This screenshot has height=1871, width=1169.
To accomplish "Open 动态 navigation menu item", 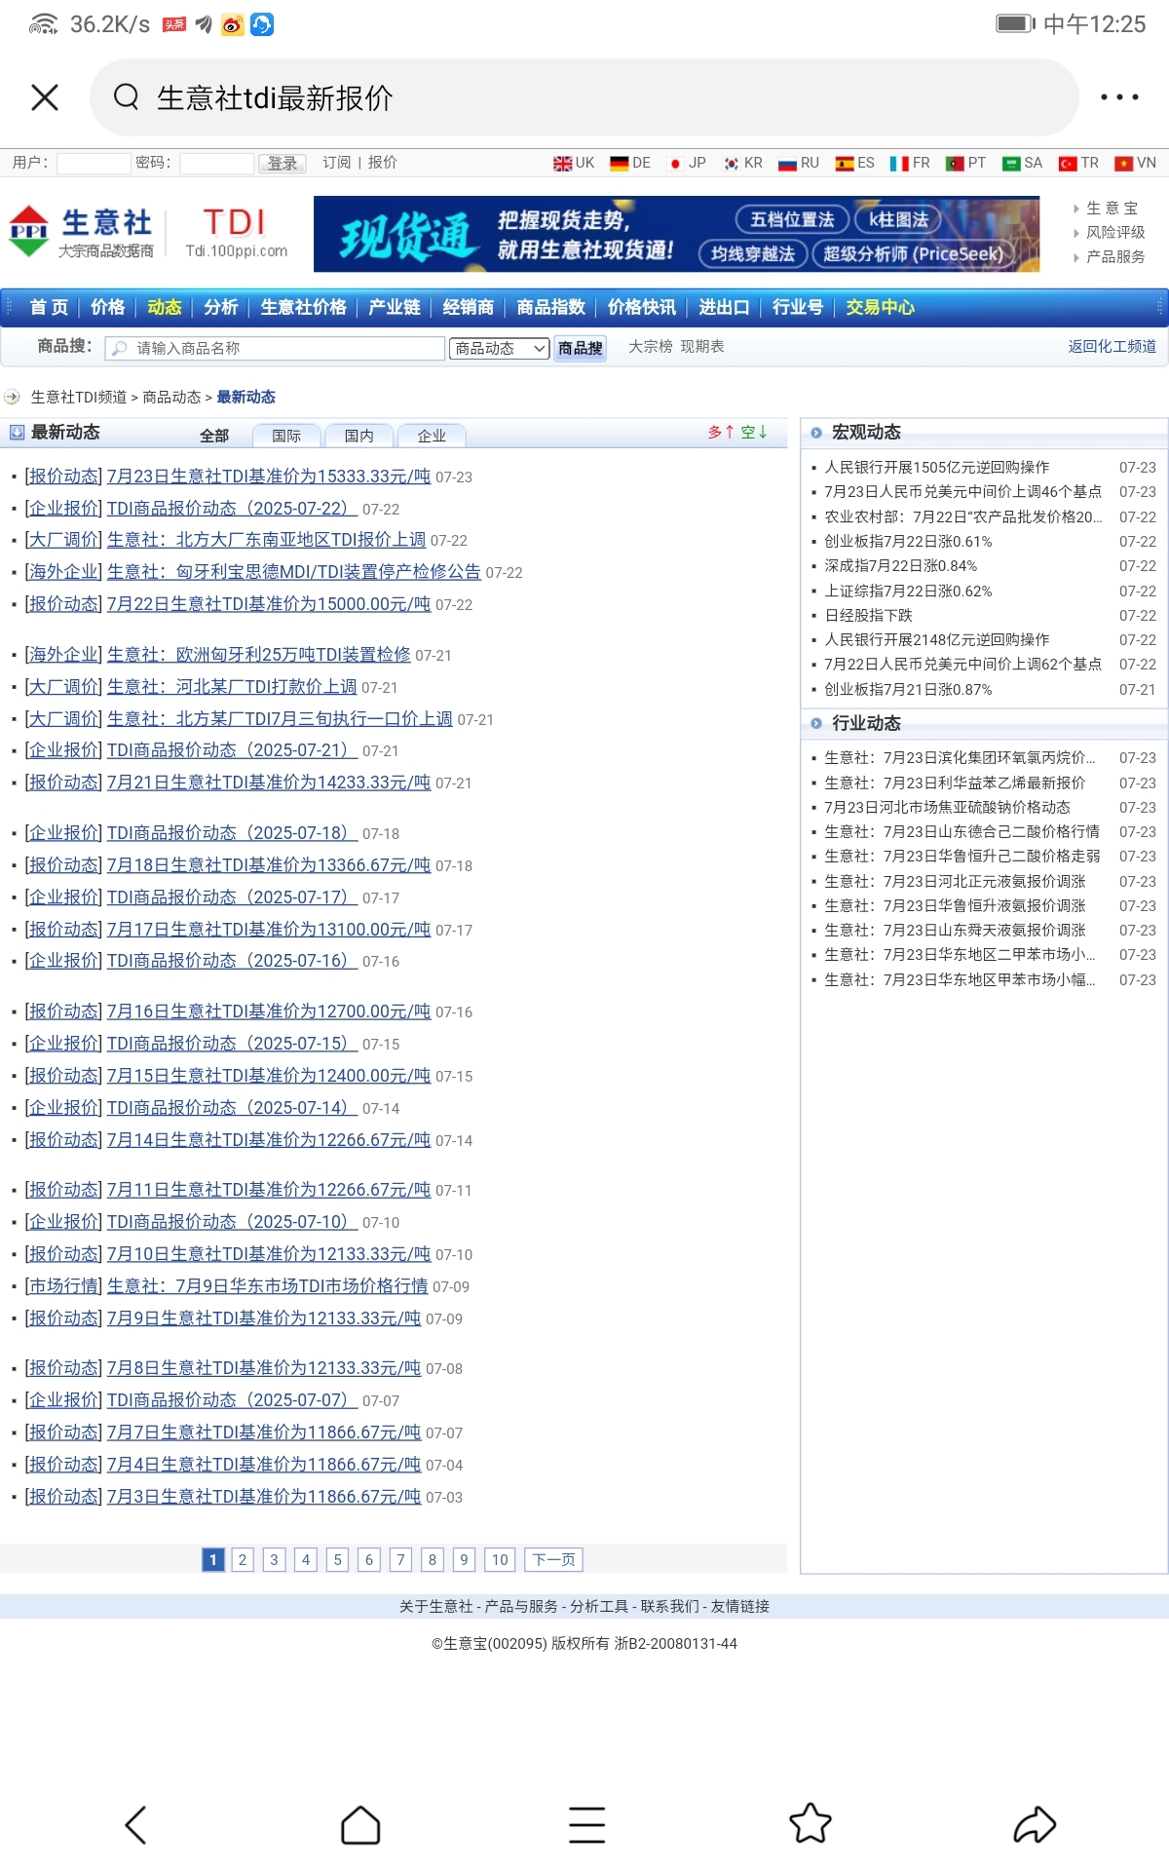I will [165, 307].
